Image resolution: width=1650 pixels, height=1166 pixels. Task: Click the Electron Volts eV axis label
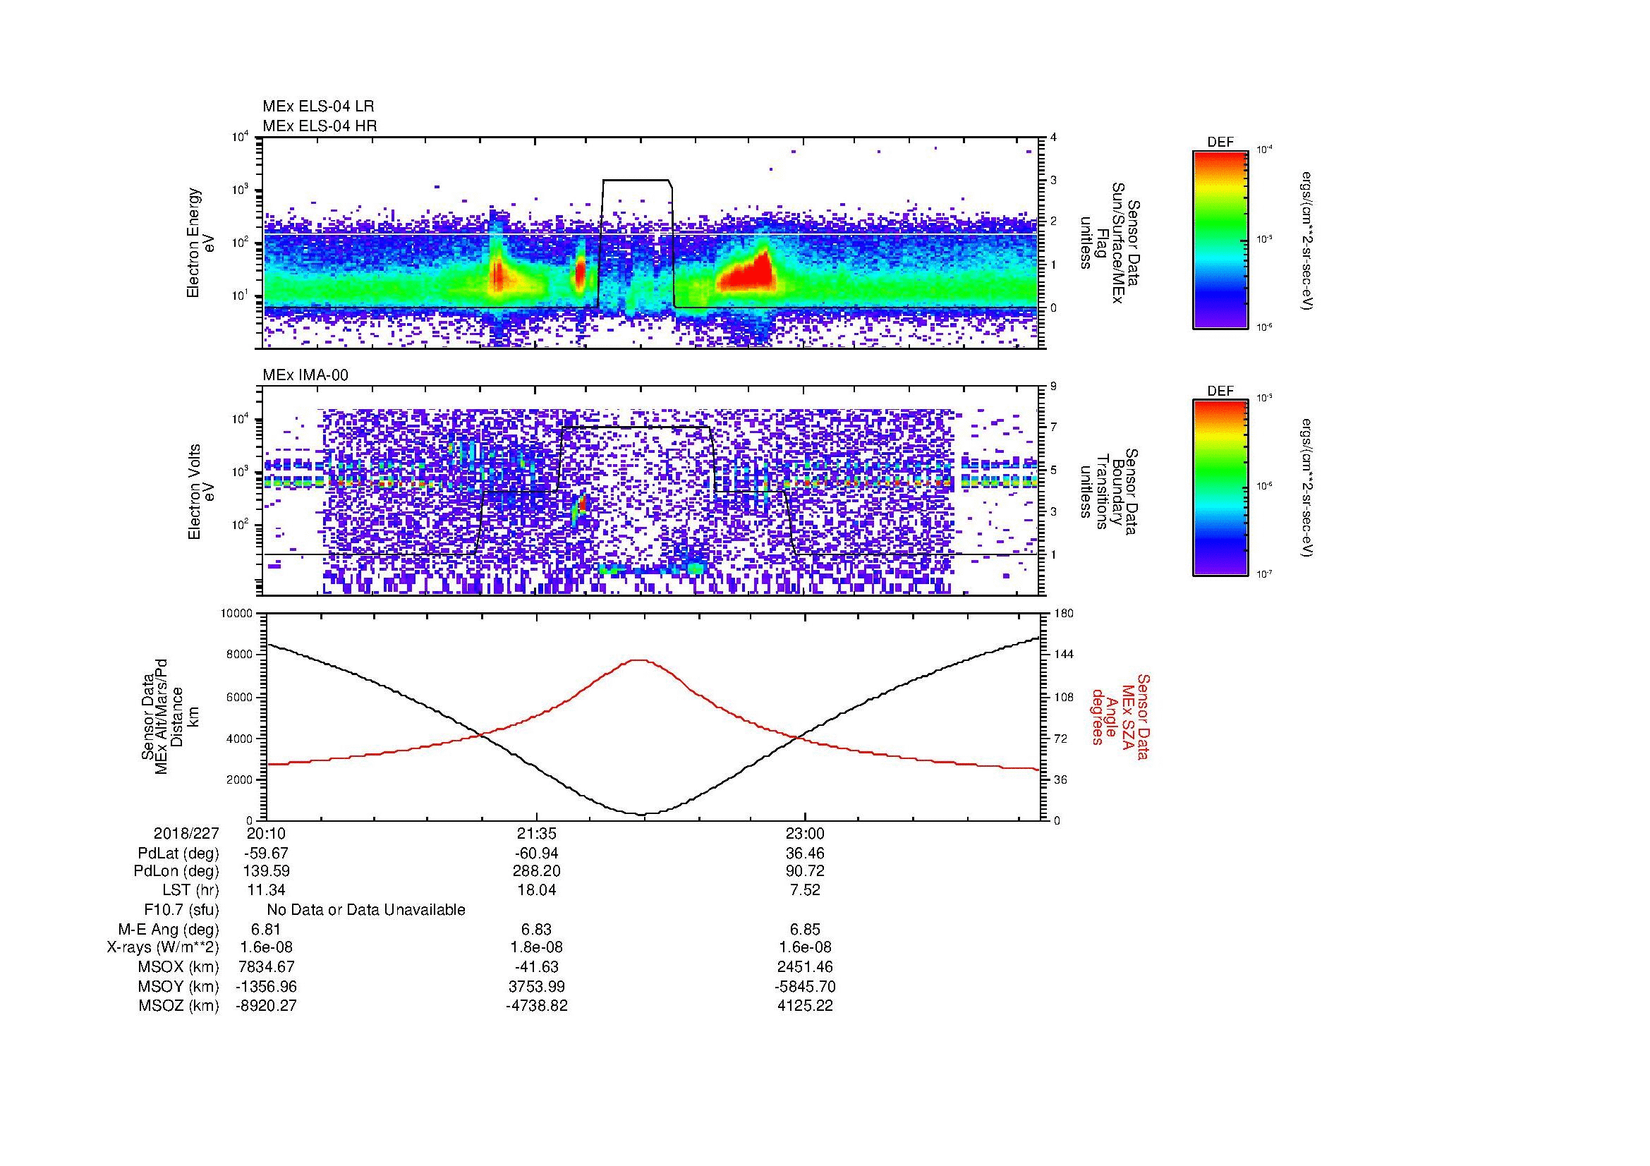[200, 492]
